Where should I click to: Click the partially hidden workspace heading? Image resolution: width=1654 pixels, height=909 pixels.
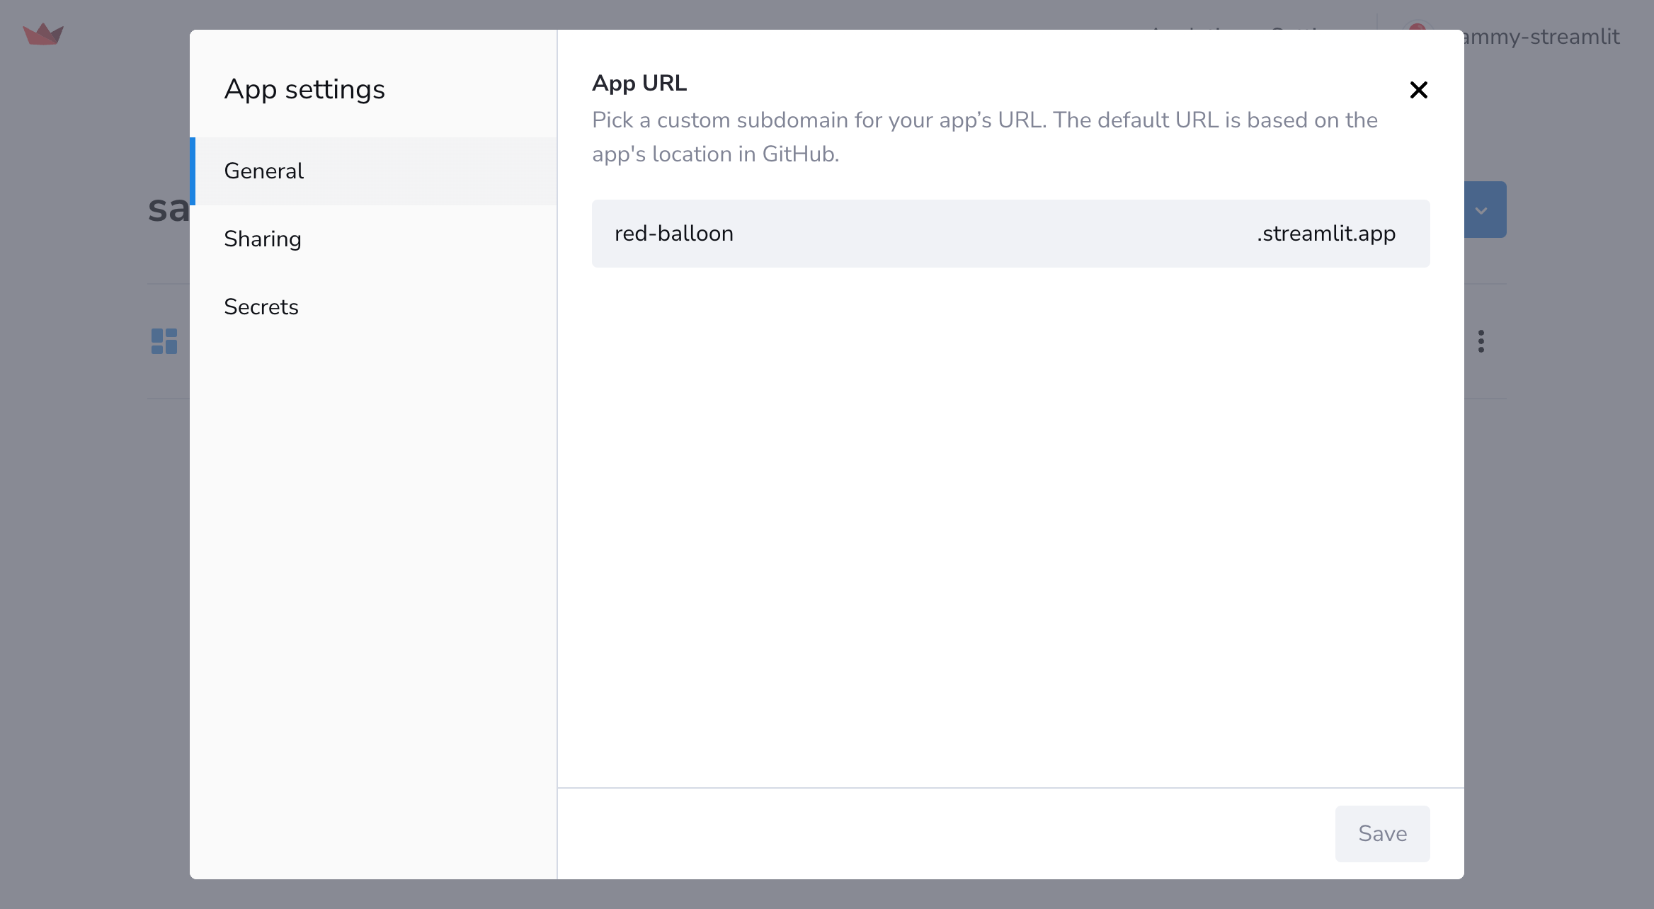[x=169, y=210]
